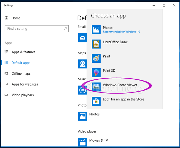Close the Settings window

pos(174,5)
